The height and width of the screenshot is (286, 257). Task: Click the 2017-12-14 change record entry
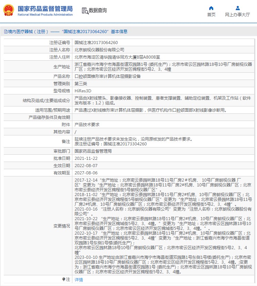(x=163, y=185)
